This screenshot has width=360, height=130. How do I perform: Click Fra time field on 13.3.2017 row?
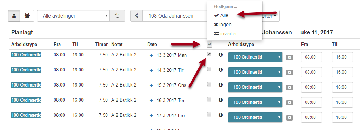312,57
